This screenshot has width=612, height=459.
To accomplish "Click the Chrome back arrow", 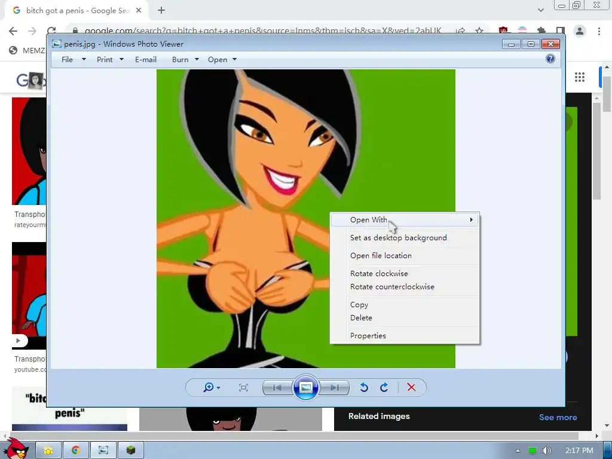I will pyautogui.click(x=13, y=31).
